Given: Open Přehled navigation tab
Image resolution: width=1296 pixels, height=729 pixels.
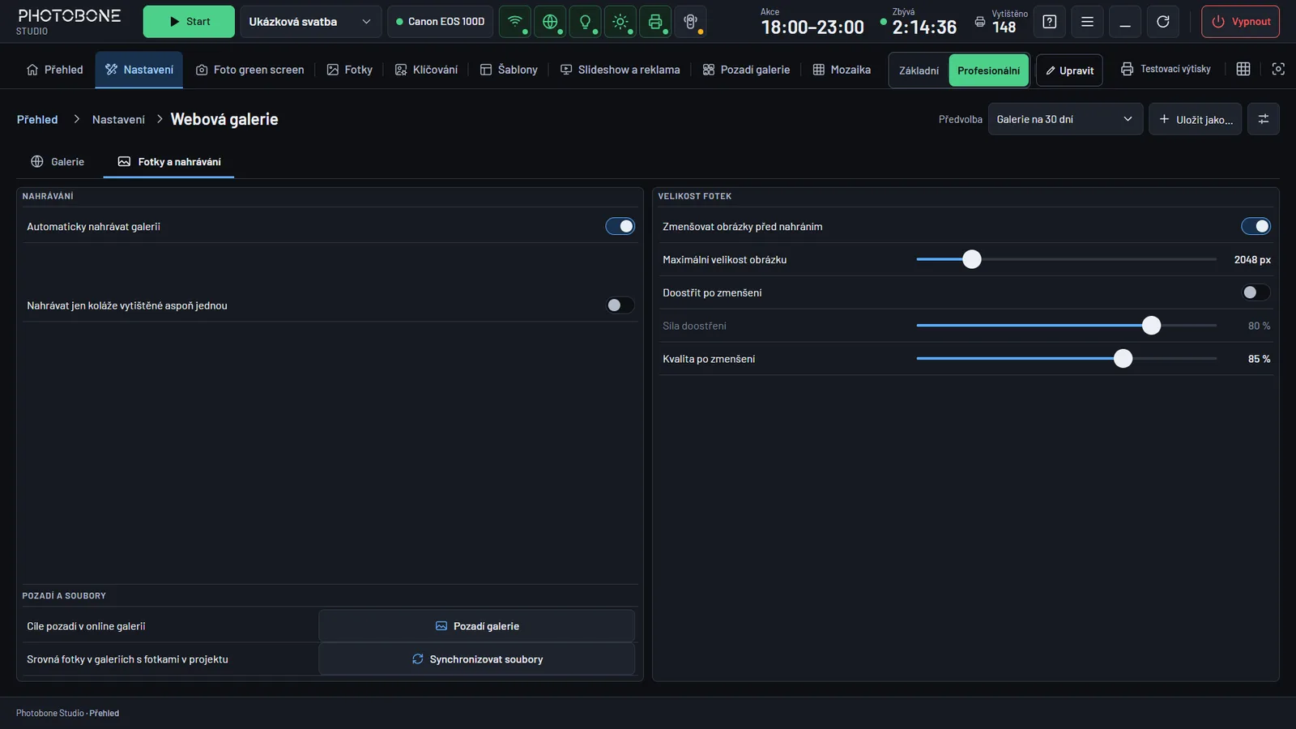Looking at the screenshot, I should 55,70.
